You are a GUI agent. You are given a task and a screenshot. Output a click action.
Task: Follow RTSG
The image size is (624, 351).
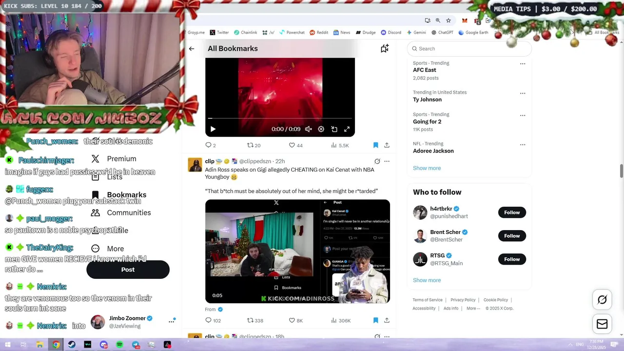[512, 259]
